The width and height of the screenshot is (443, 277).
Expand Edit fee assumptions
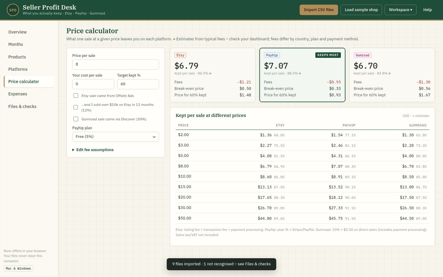[x=93, y=150]
